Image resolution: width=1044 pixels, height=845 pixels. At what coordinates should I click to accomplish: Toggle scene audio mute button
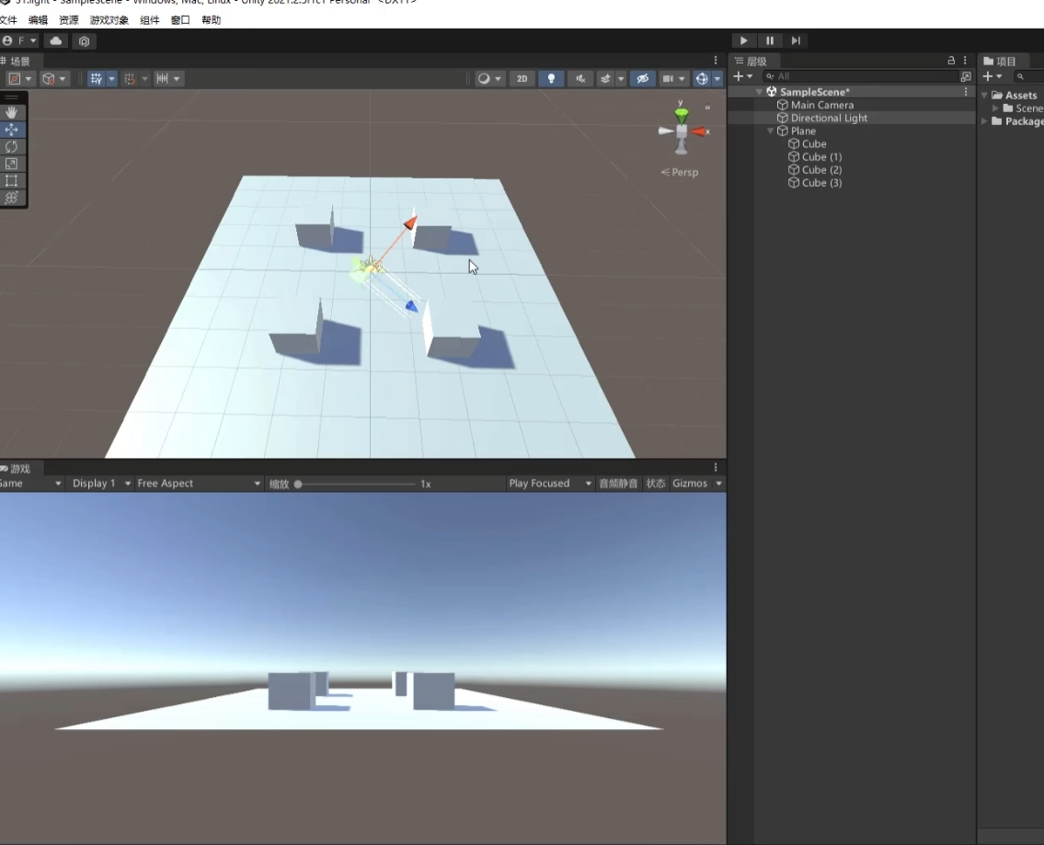pyautogui.click(x=580, y=79)
